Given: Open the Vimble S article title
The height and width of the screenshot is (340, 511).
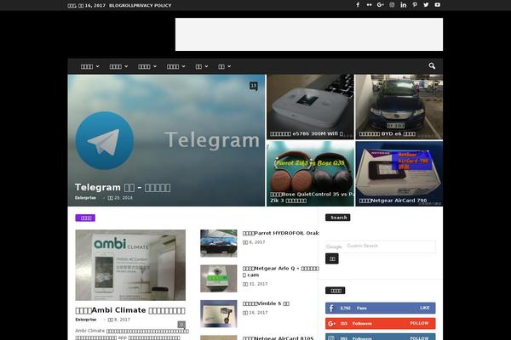Looking at the screenshot, I should 266,303.
